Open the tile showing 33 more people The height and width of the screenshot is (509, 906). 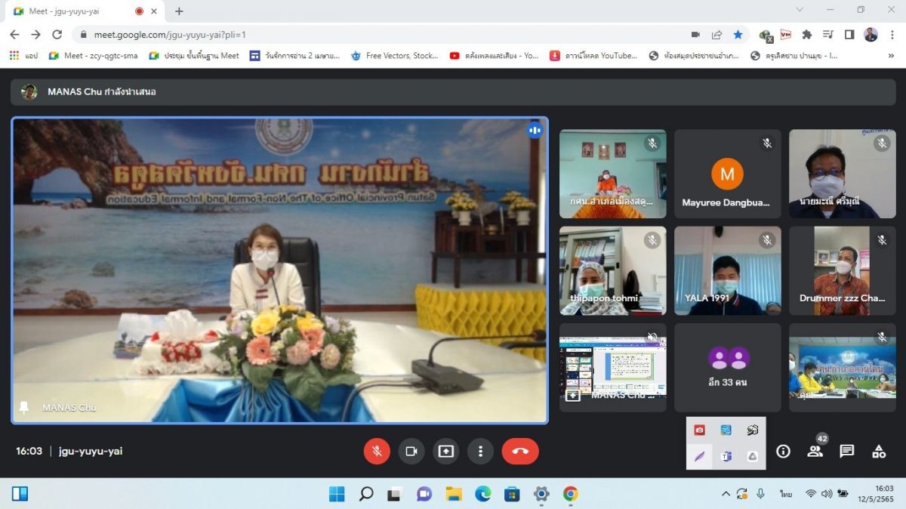[727, 368]
